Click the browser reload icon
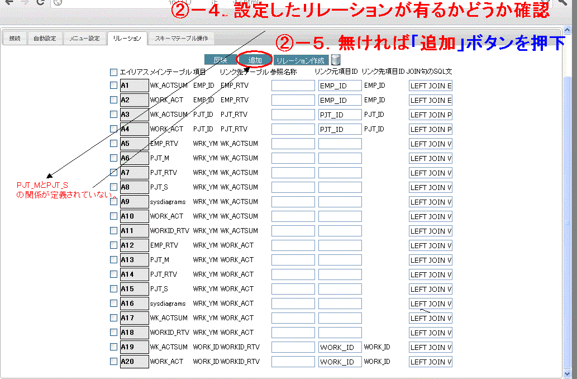 40,2
